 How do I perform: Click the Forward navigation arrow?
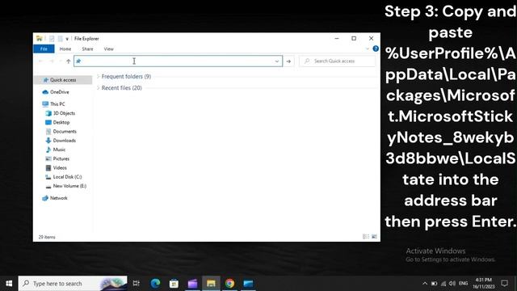pyautogui.click(x=52, y=61)
